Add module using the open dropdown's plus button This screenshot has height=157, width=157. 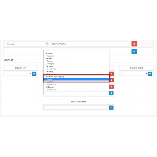[111, 93]
